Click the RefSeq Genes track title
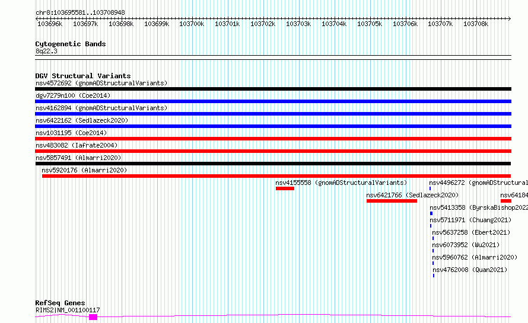Image resolution: width=528 pixels, height=323 pixels. pos(60,303)
